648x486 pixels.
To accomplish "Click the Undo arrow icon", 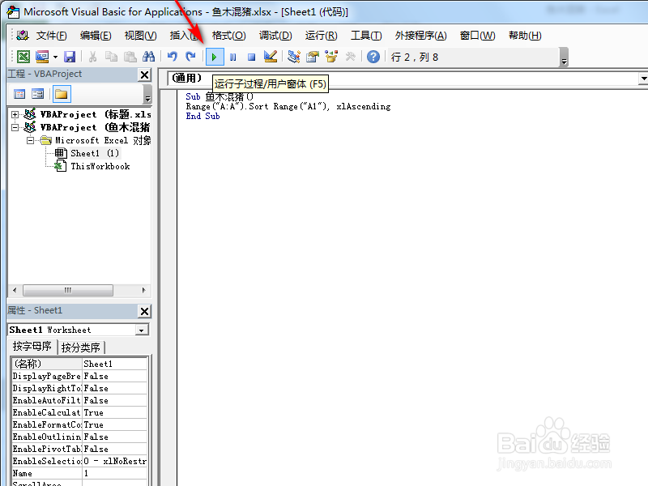I will coord(172,57).
